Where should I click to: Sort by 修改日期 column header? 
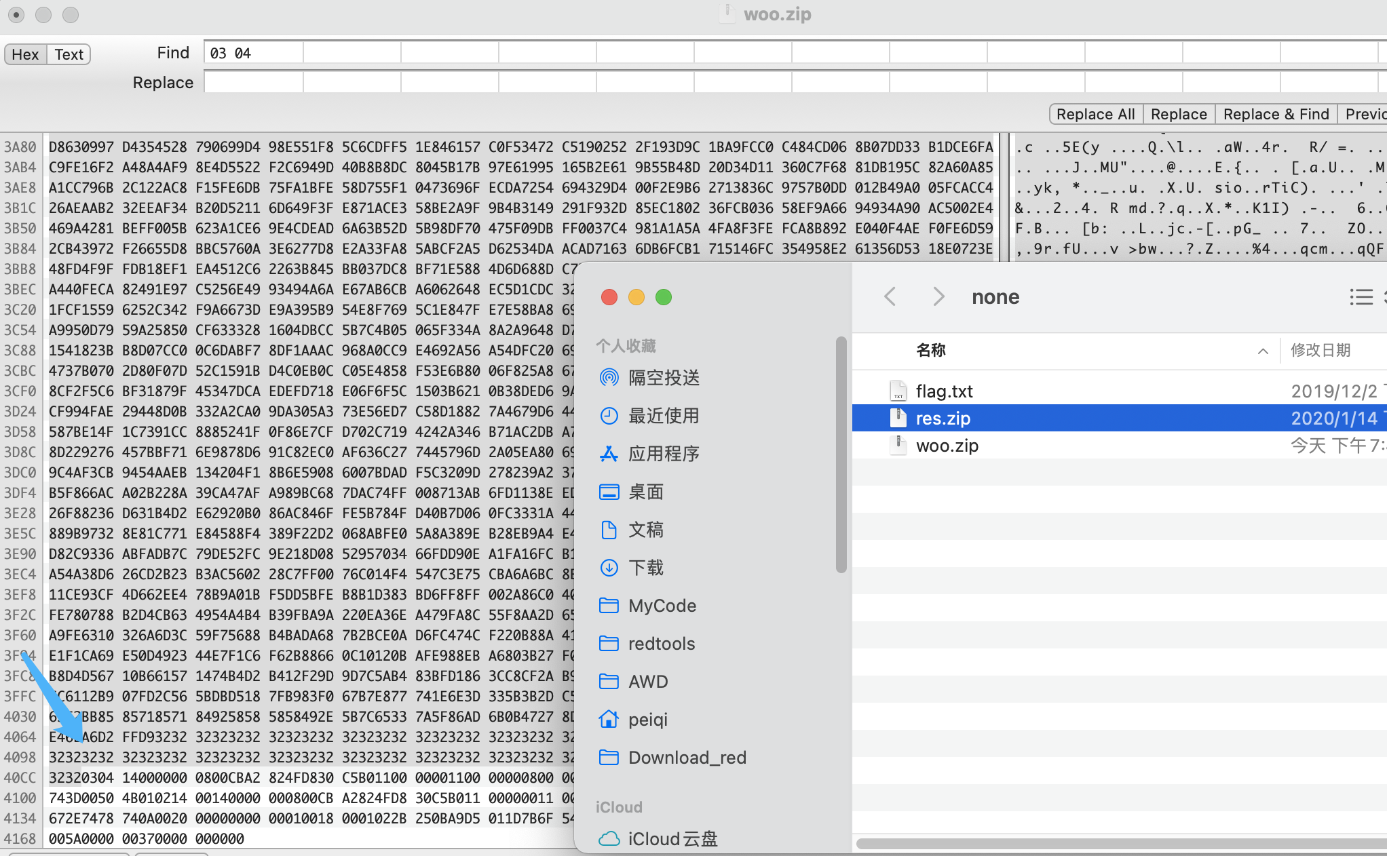pyautogui.click(x=1320, y=350)
